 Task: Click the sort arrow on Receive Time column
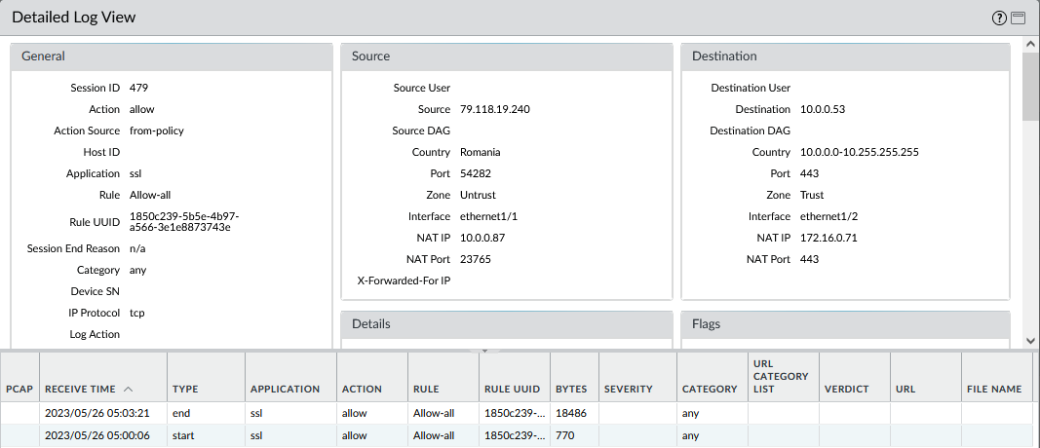click(x=129, y=389)
